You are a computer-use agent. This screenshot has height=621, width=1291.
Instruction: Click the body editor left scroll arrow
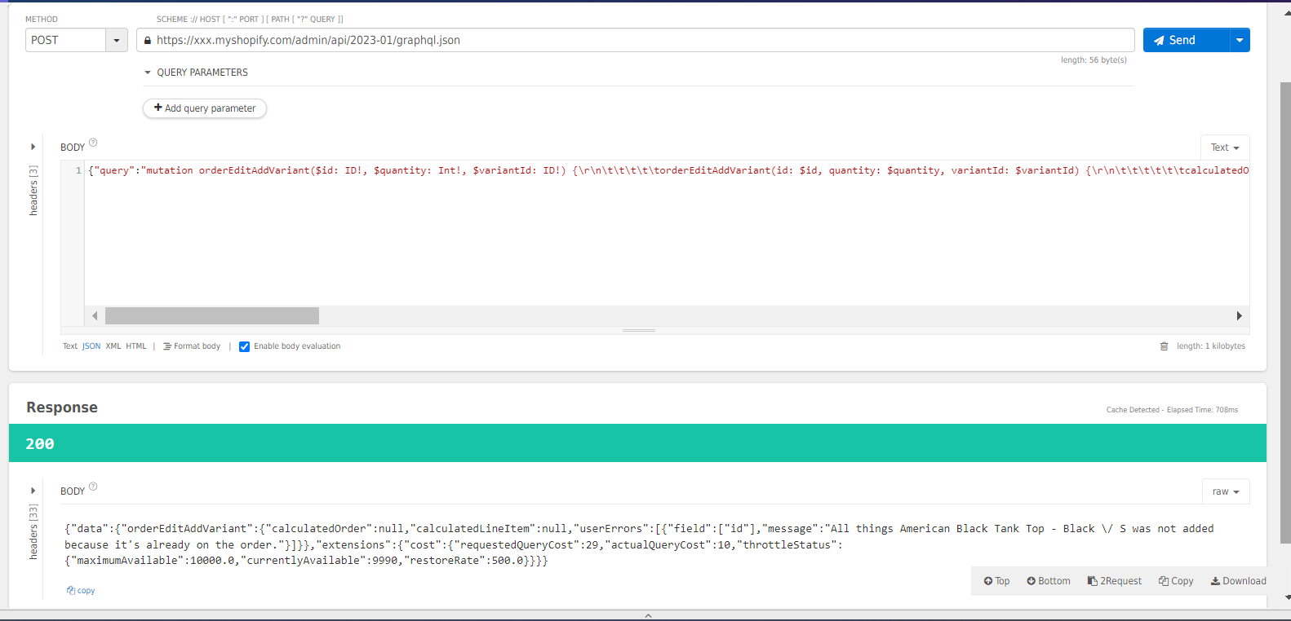coord(95,315)
